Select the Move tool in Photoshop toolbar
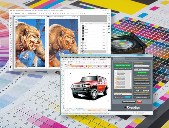169x128 pixels. (11, 18)
